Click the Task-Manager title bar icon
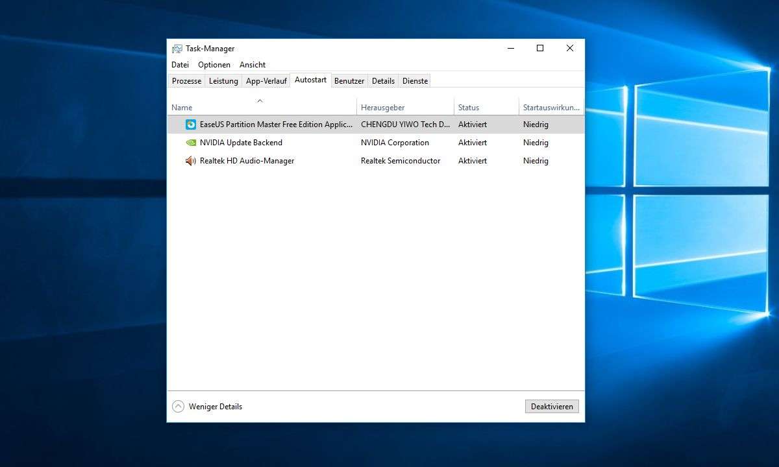 (177, 49)
